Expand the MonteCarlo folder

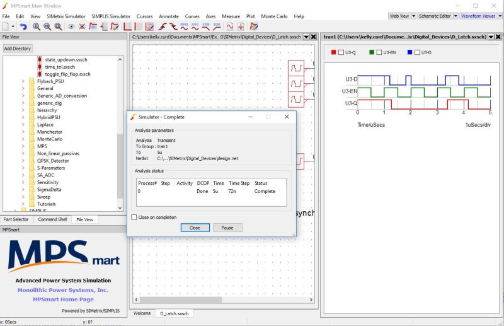click(23, 139)
